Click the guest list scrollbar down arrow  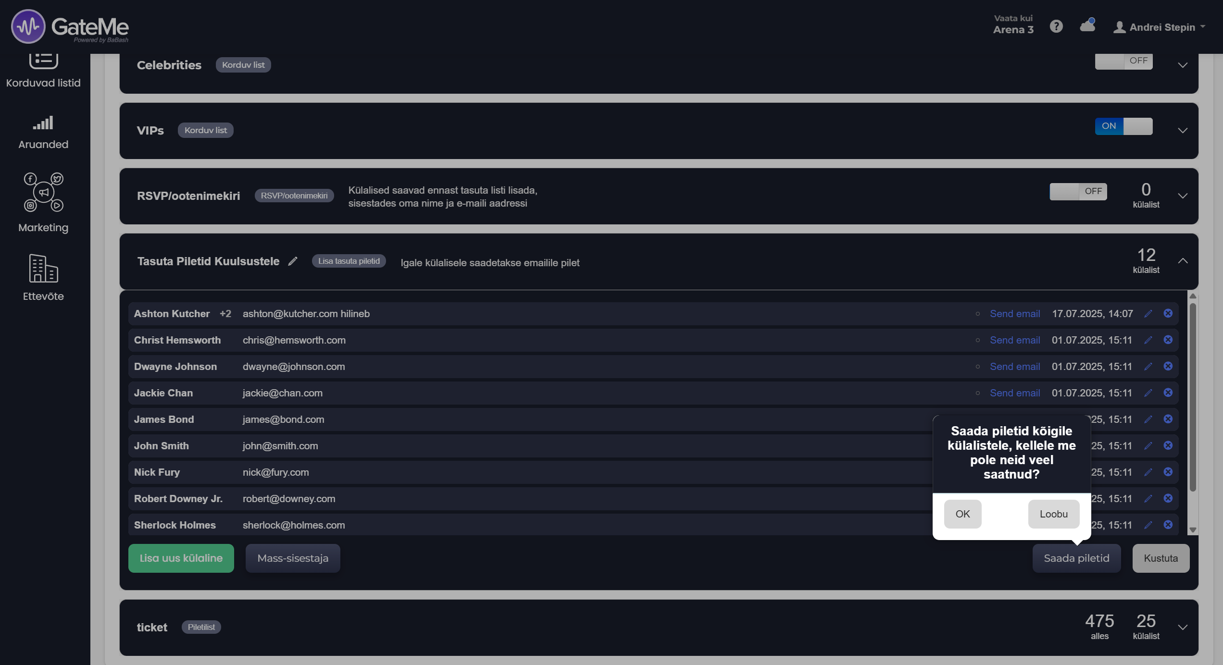1193,530
